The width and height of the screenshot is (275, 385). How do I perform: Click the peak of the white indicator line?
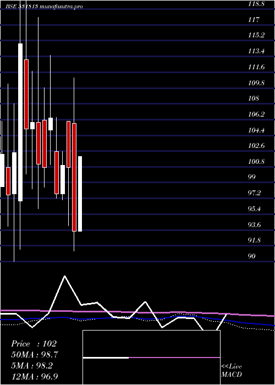click(64, 276)
